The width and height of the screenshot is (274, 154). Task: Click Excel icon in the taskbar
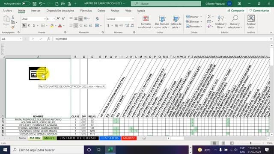(110, 150)
